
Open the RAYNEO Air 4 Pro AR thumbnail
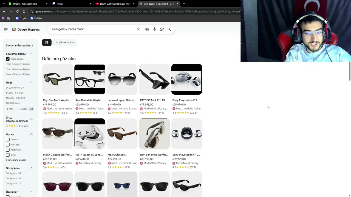(154, 79)
